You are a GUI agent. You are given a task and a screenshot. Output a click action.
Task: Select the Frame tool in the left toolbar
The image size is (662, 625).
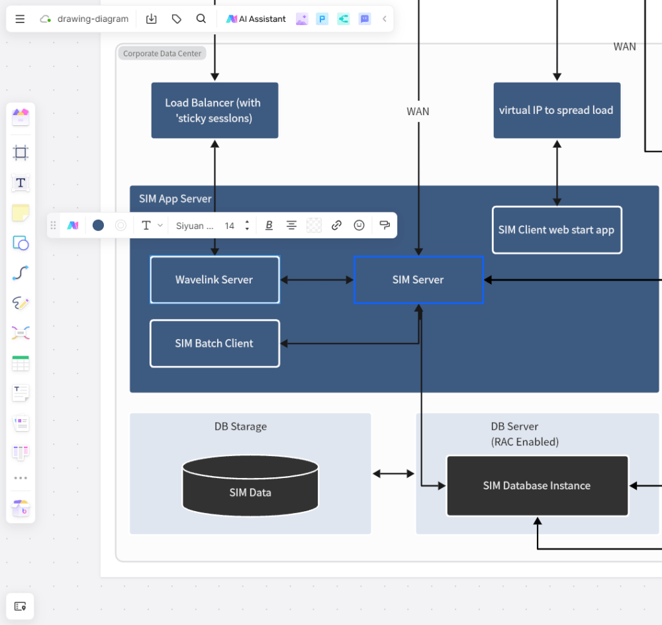pyautogui.click(x=21, y=152)
